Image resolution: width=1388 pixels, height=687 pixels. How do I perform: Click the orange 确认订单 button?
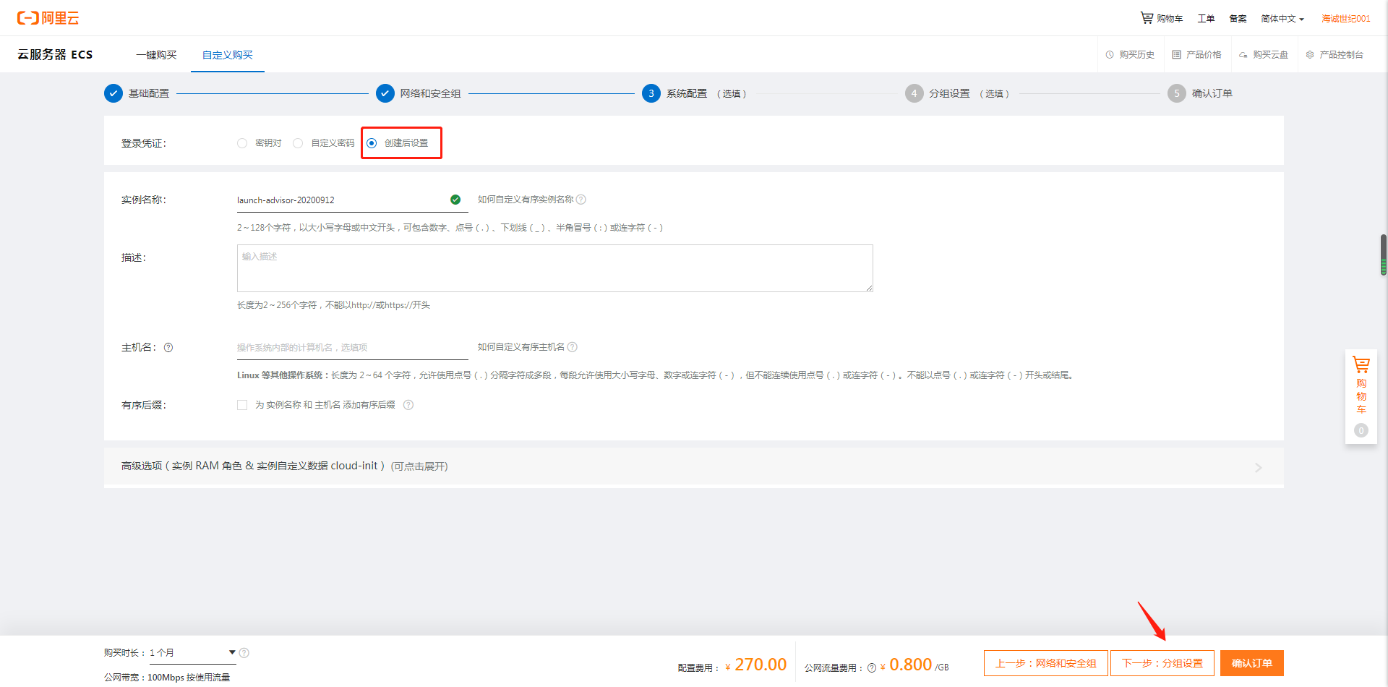(x=1252, y=663)
